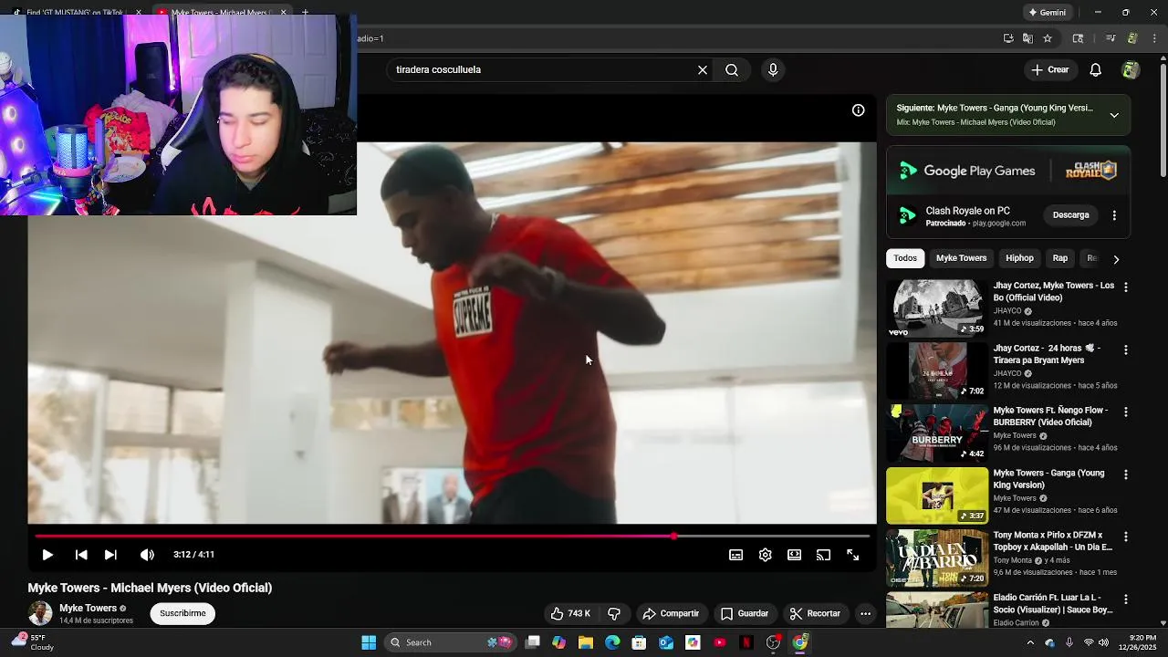Enter fullscreen mode in player

click(x=852, y=555)
